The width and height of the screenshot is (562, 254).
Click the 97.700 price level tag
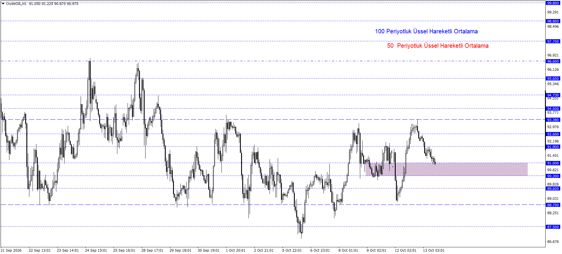pos(553,41)
